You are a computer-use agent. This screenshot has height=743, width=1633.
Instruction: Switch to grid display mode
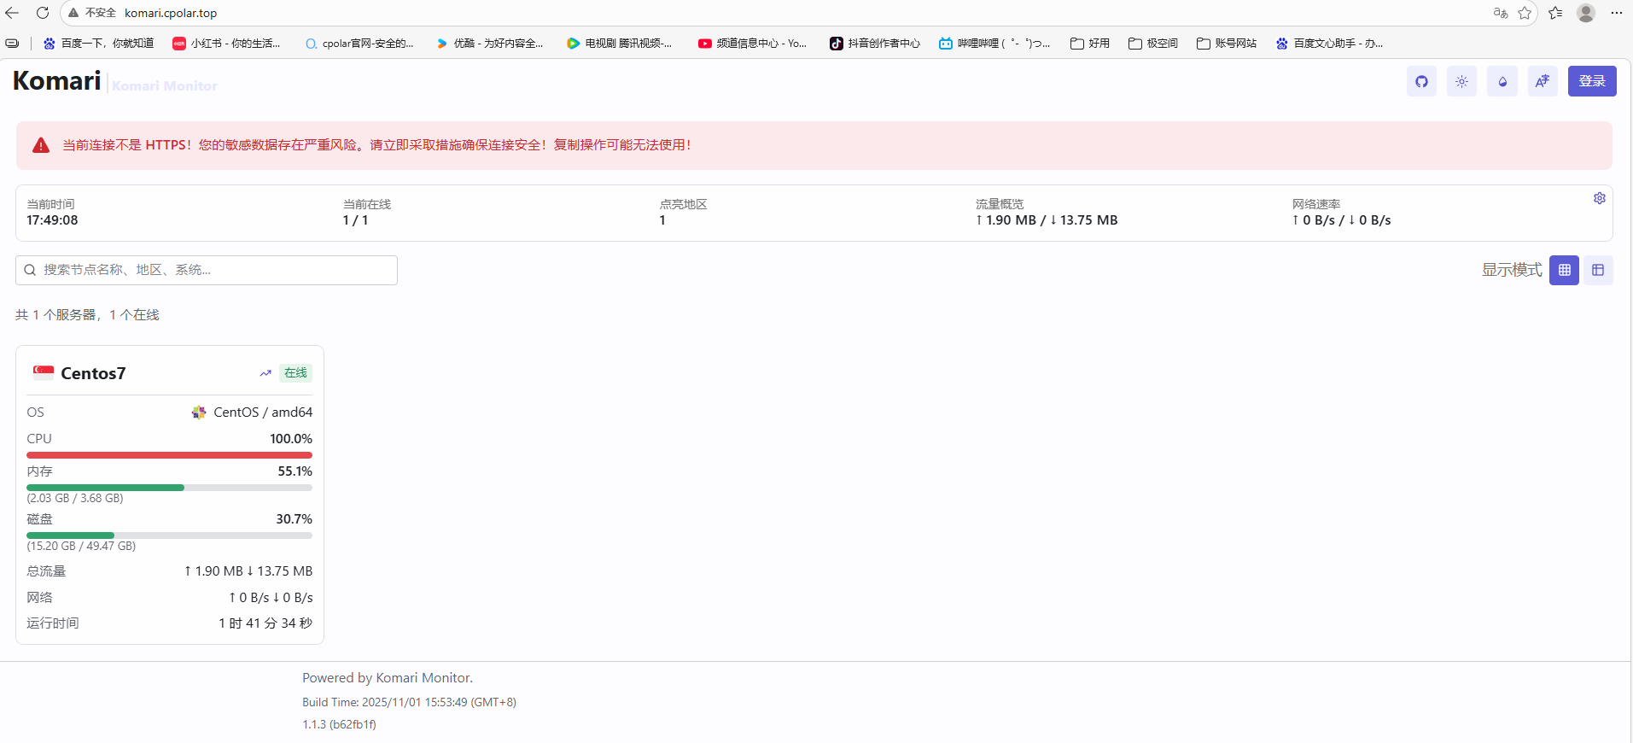pyautogui.click(x=1564, y=270)
